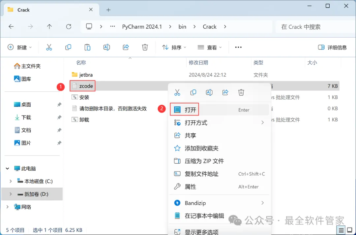
Task: Open Downloads in quick access
Action: 22,117
